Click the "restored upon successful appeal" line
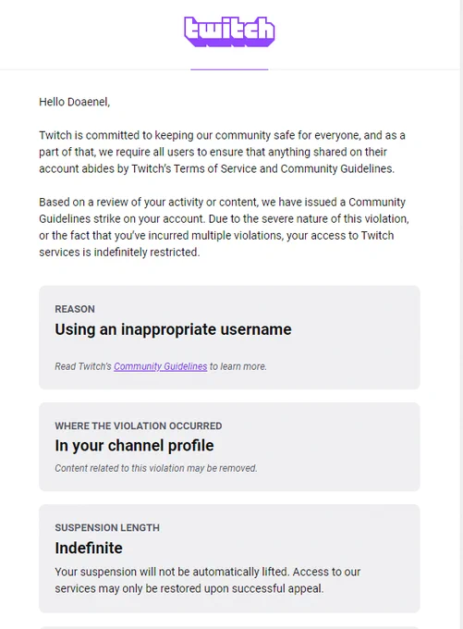 (x=189, y=588)
